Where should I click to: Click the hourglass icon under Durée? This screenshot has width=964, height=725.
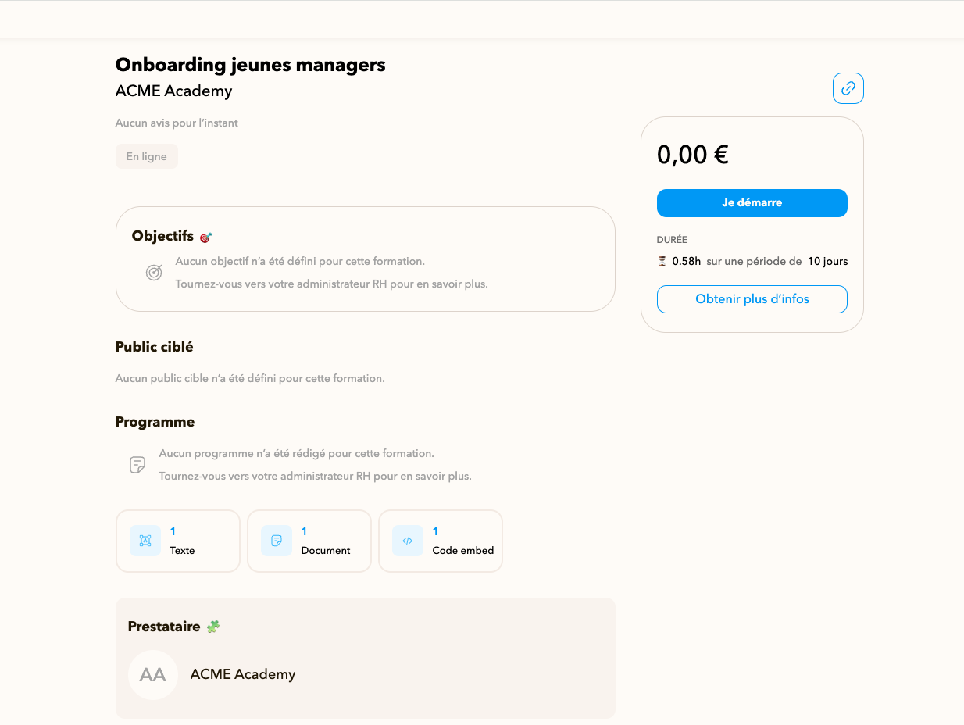tap(662, 262)
